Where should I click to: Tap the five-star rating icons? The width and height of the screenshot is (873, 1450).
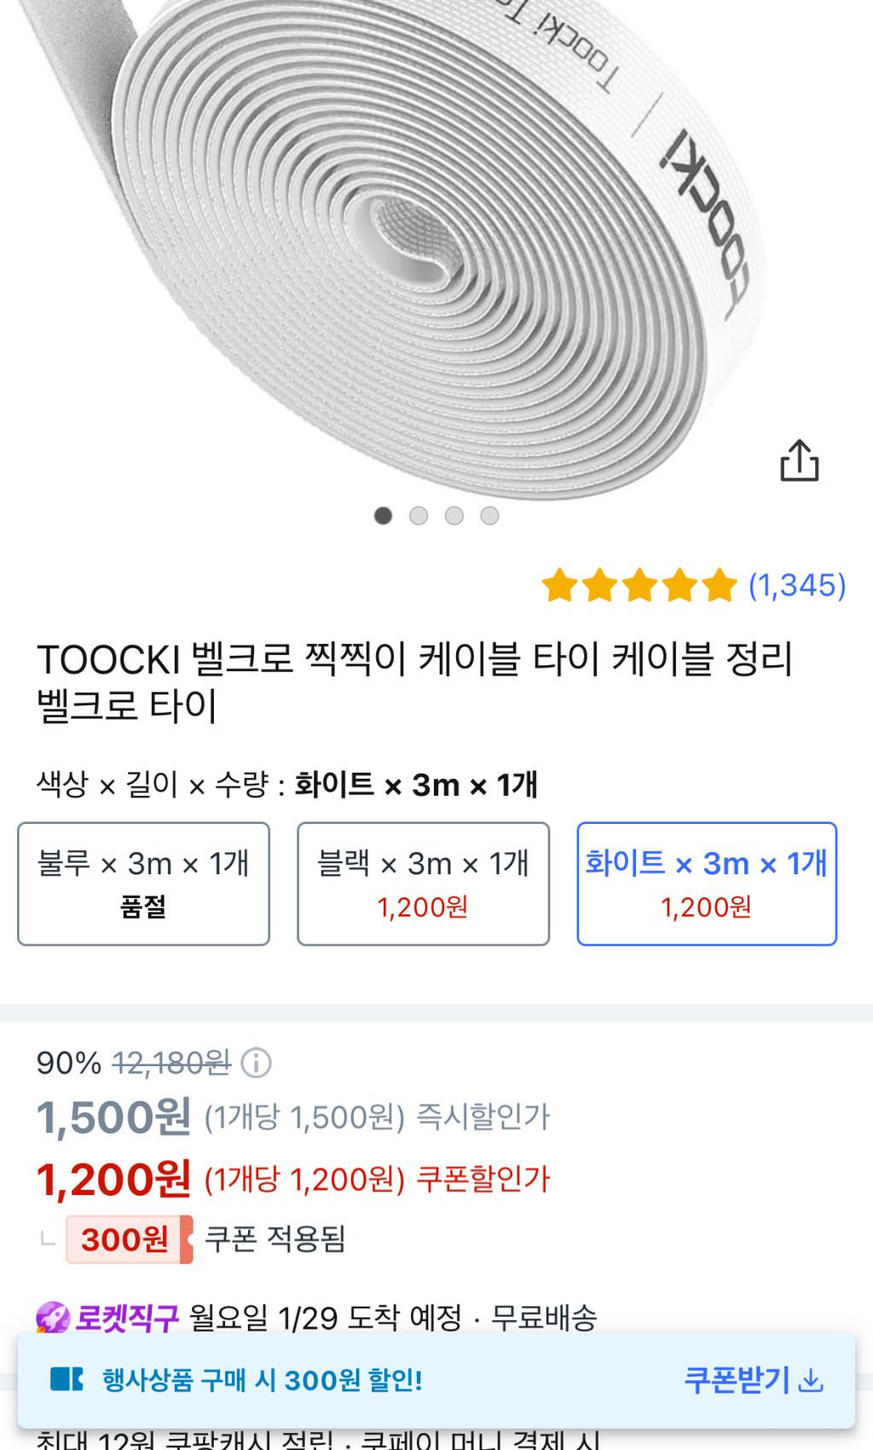pos(639,586)
